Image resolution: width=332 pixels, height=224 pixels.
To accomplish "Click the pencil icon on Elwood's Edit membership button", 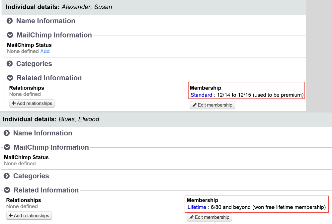I will tap(192, 217).
